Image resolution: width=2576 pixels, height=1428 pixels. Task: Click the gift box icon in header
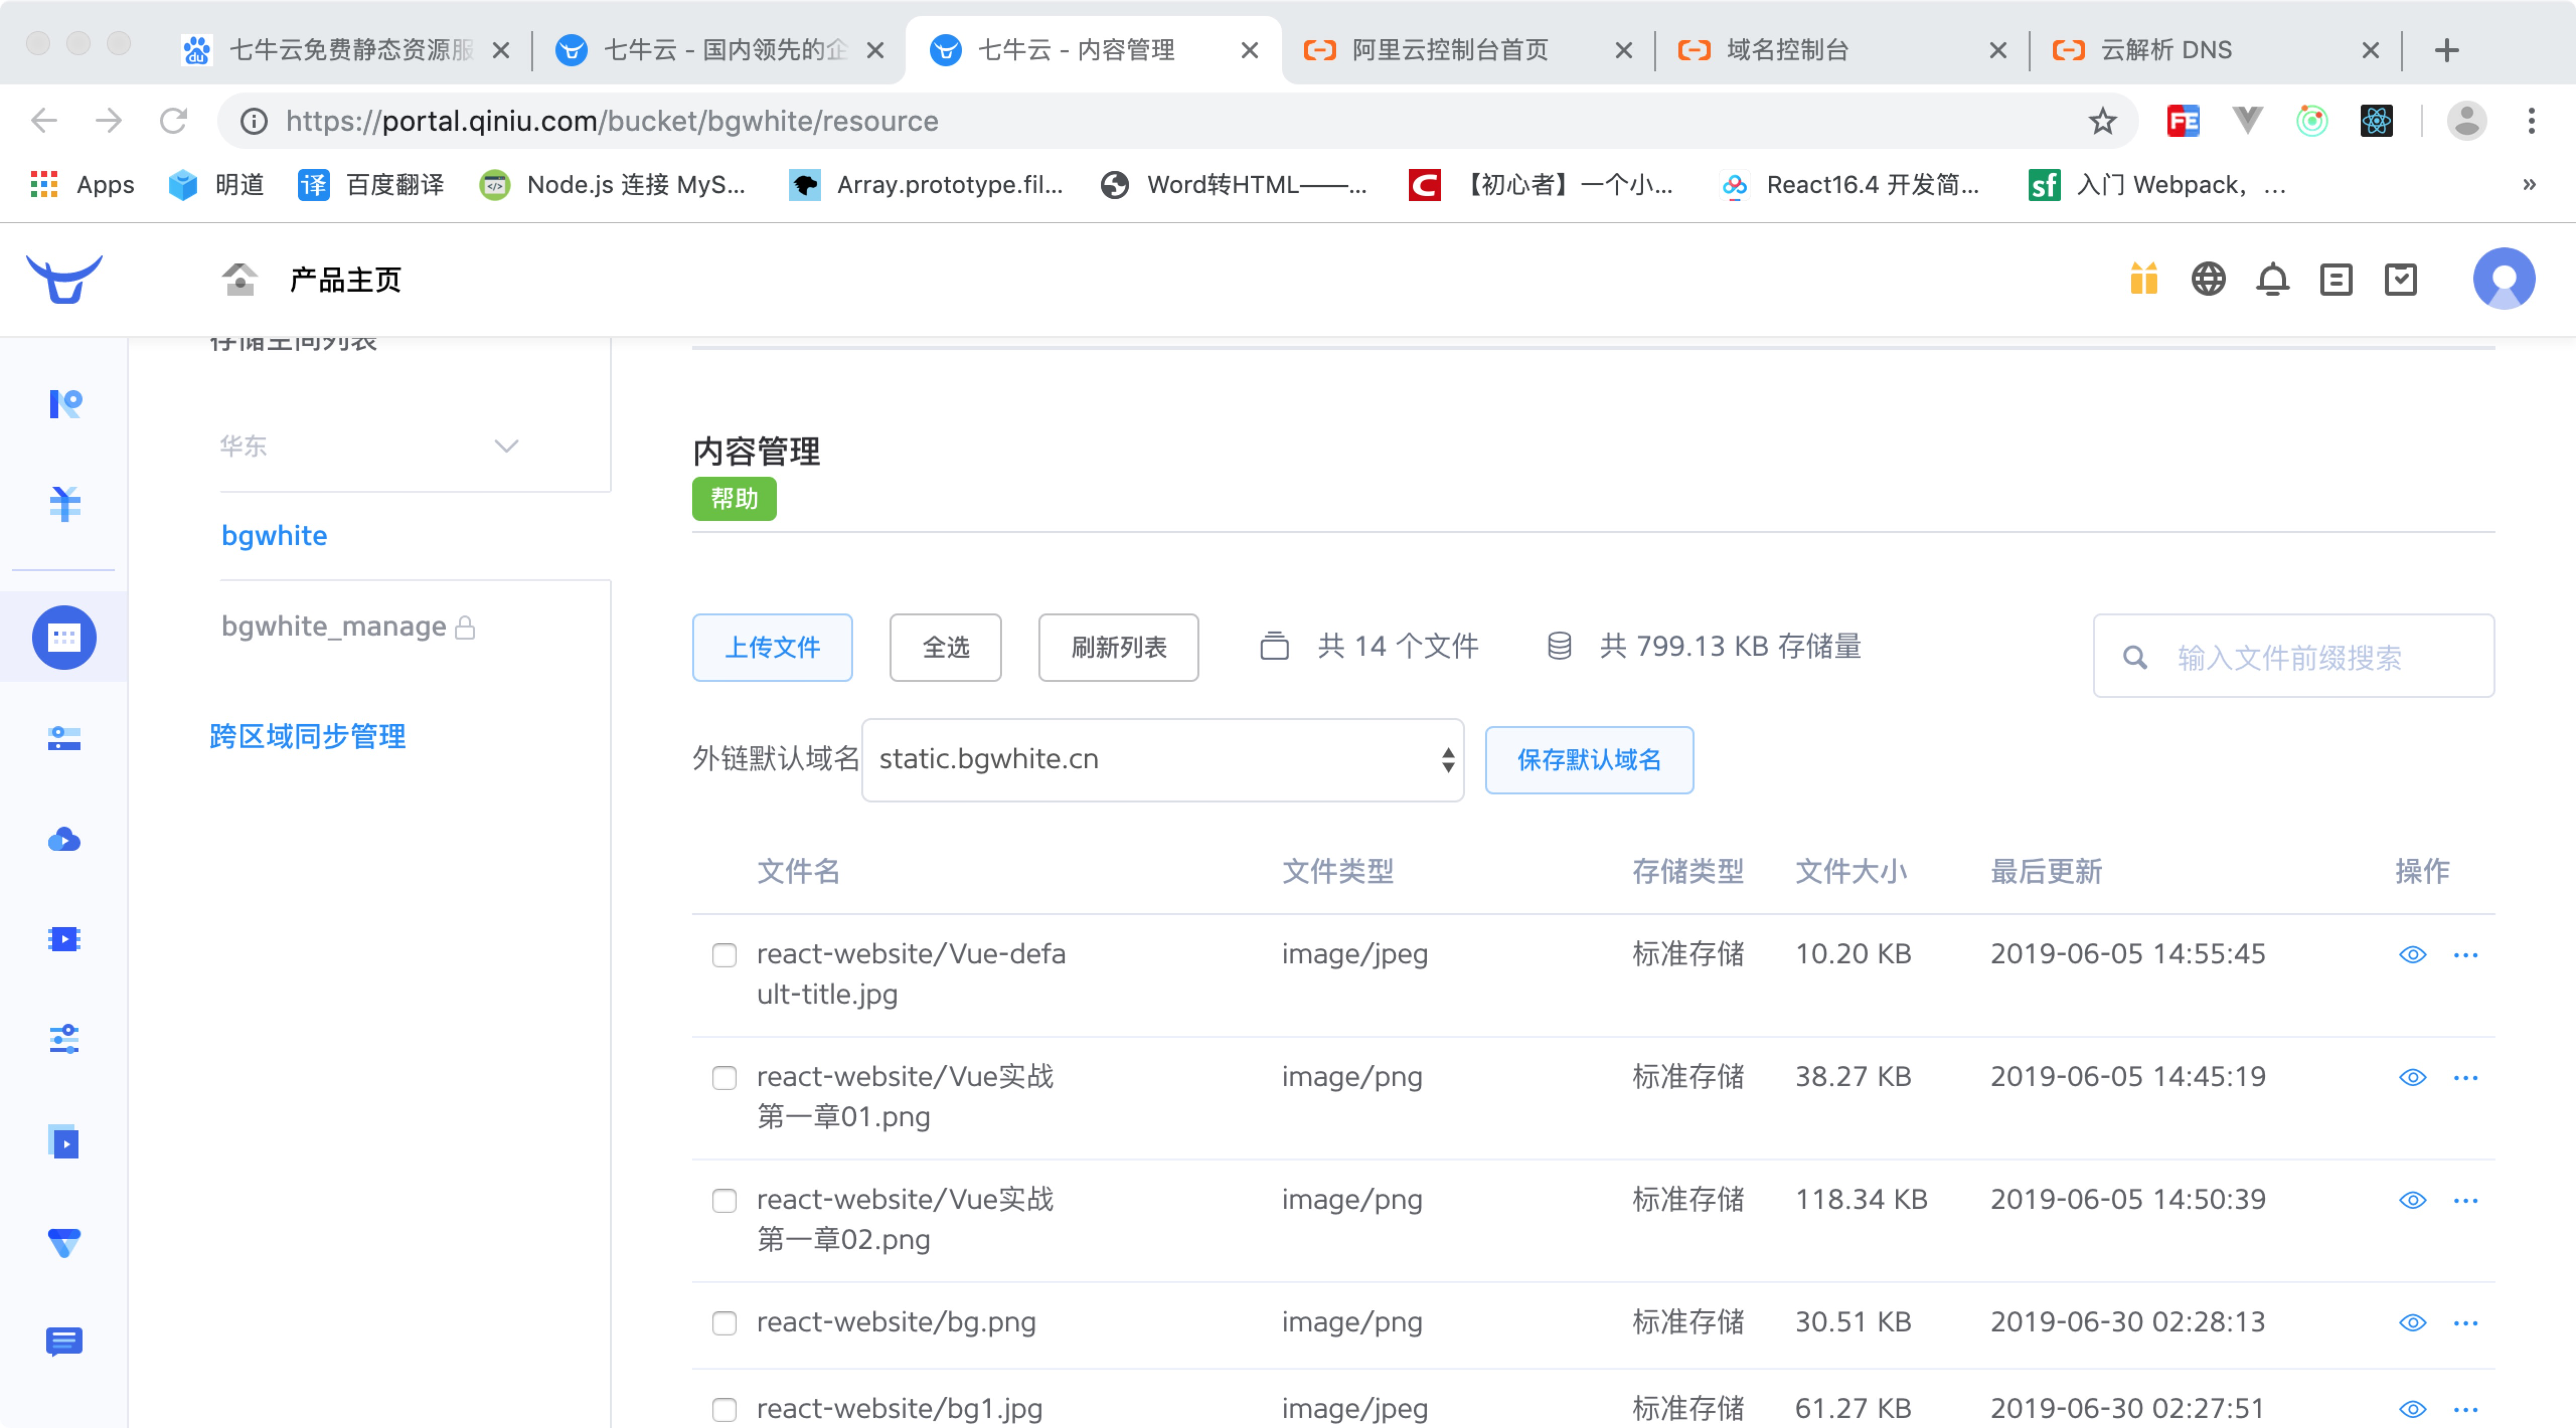(2143, 279)
